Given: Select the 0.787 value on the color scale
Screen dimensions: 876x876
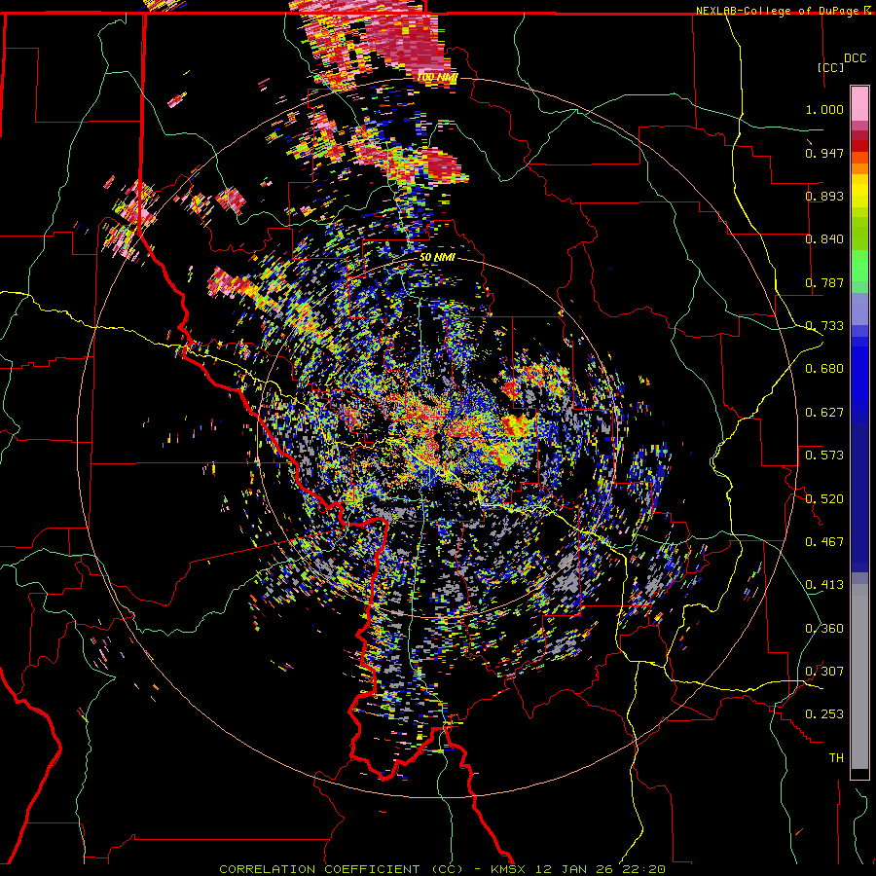Looking at the screenshot, I should point(824,282).
